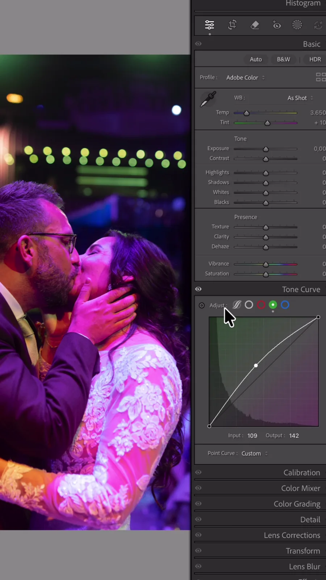Toggle Lens Corrections panel visibility eye
Viewport: 326px width, 580px height.
pyautogui.click(x=198, y=535)
